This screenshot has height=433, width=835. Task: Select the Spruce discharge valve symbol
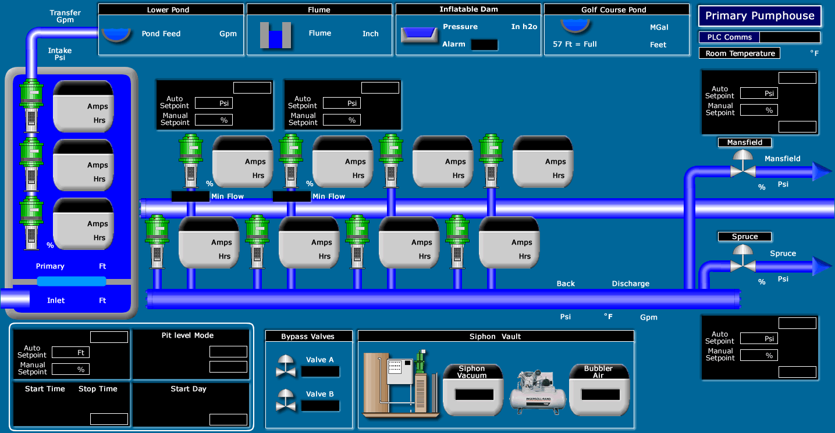[742, 259]
